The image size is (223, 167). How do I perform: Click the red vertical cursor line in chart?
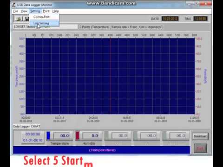point(111,76)
